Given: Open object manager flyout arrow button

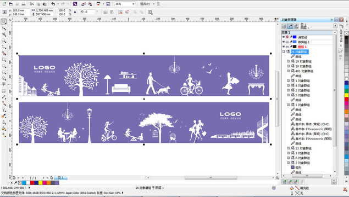Looking at the screenshot, I should tap(335, 26).
